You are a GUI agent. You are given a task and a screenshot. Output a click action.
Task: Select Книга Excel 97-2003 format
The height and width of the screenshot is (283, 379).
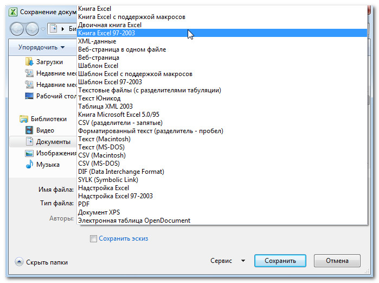pyautogui.click(x=222, y=33)
